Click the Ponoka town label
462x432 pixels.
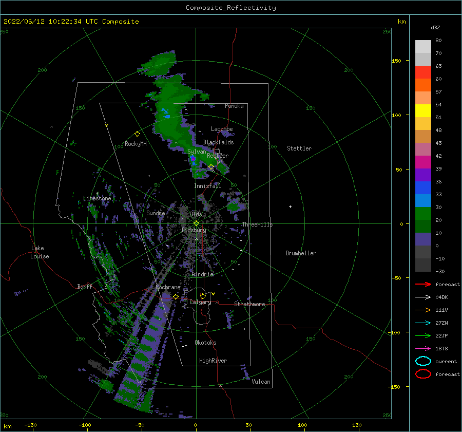pos(234,106)
